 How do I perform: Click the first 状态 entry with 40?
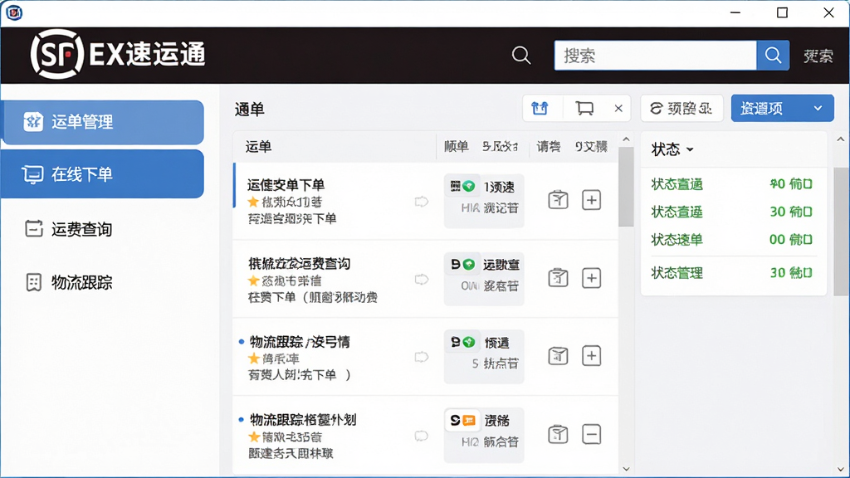732,184
